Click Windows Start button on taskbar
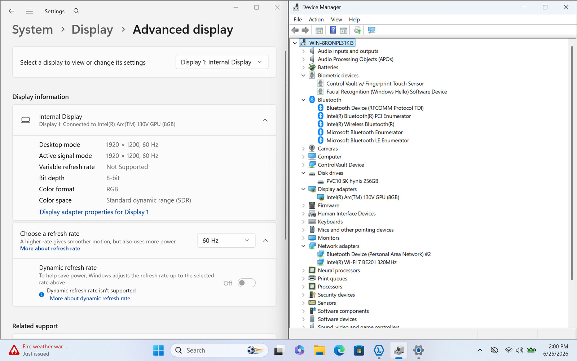The width and height of the screenshot is (577, 361). pyautogui.click(x=158, y=350)
